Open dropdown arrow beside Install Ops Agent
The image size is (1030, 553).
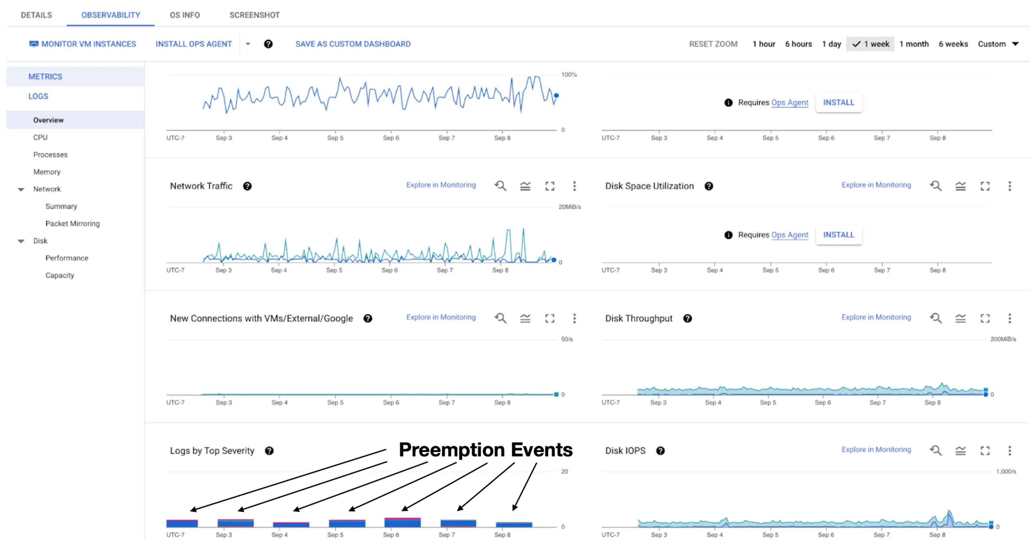tap(248, 44)
